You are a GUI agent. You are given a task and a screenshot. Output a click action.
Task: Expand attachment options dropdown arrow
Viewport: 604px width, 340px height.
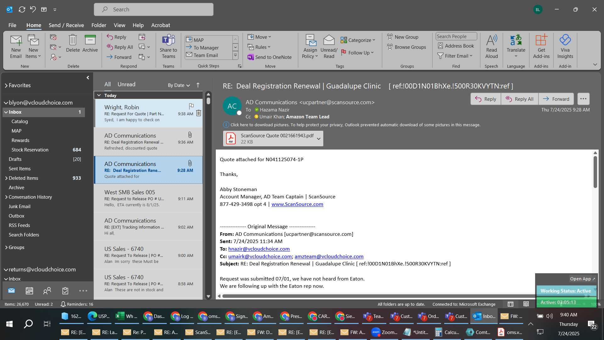coord(319,139)
